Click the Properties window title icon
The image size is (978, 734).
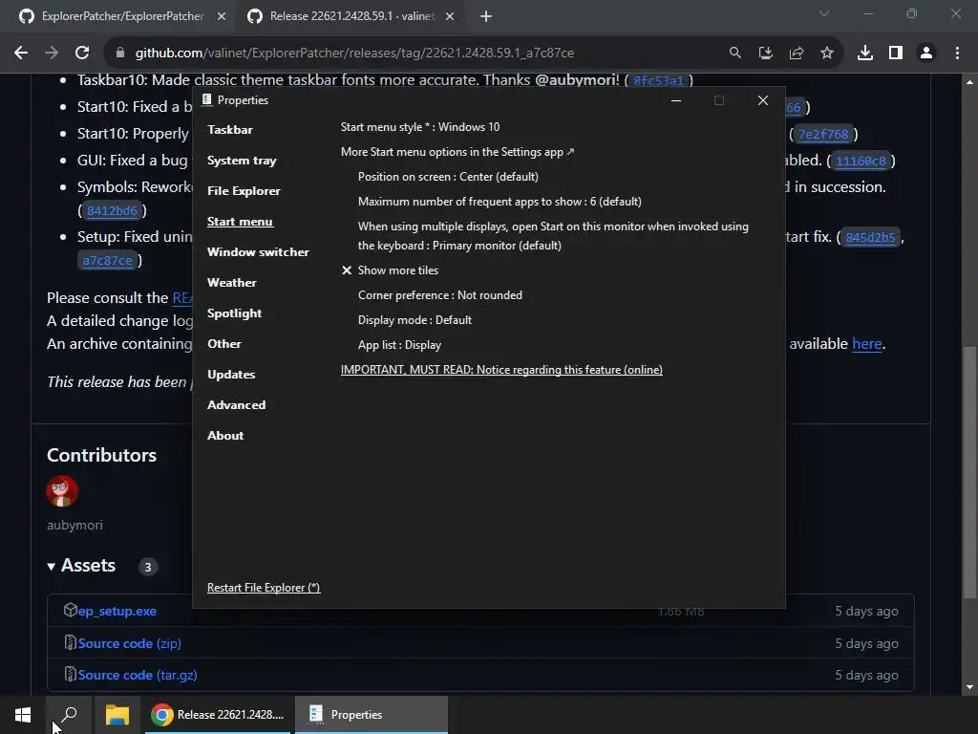click(206, 99)
